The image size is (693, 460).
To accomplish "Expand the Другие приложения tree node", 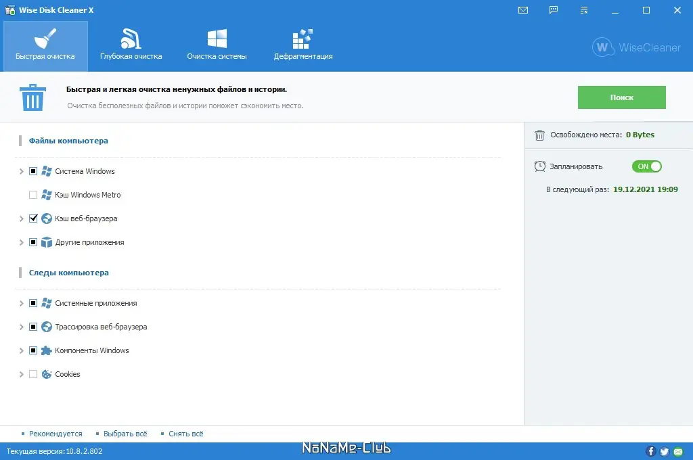I will (x=21, y=242).
